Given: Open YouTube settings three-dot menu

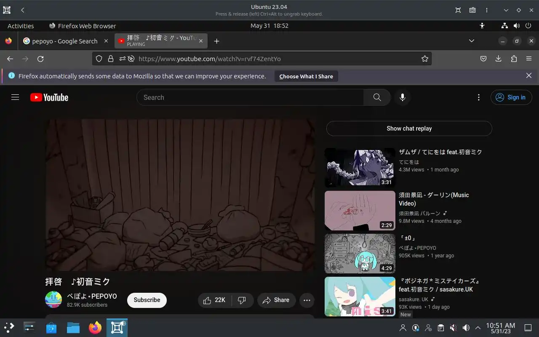Looking at the screenshot, I should 478,97.
